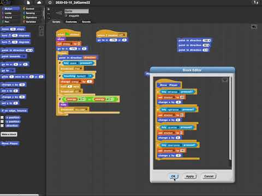Select the Variables palette category

[32, 22]
